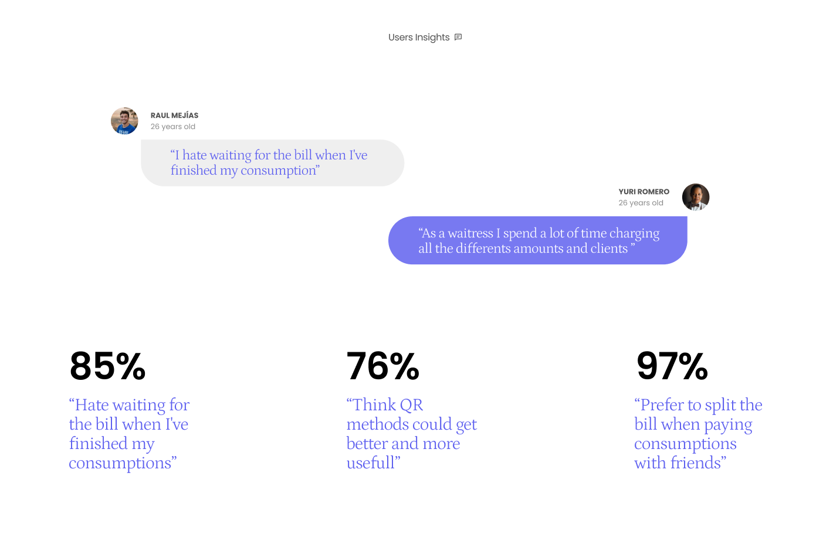
Task: Click Yuri Romero's profile photo
Action: click(x=696, y=197)
